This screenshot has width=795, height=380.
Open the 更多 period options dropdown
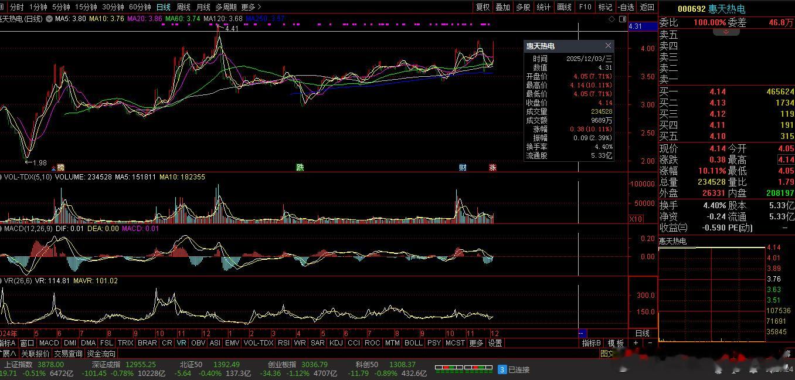click(251, 7)
